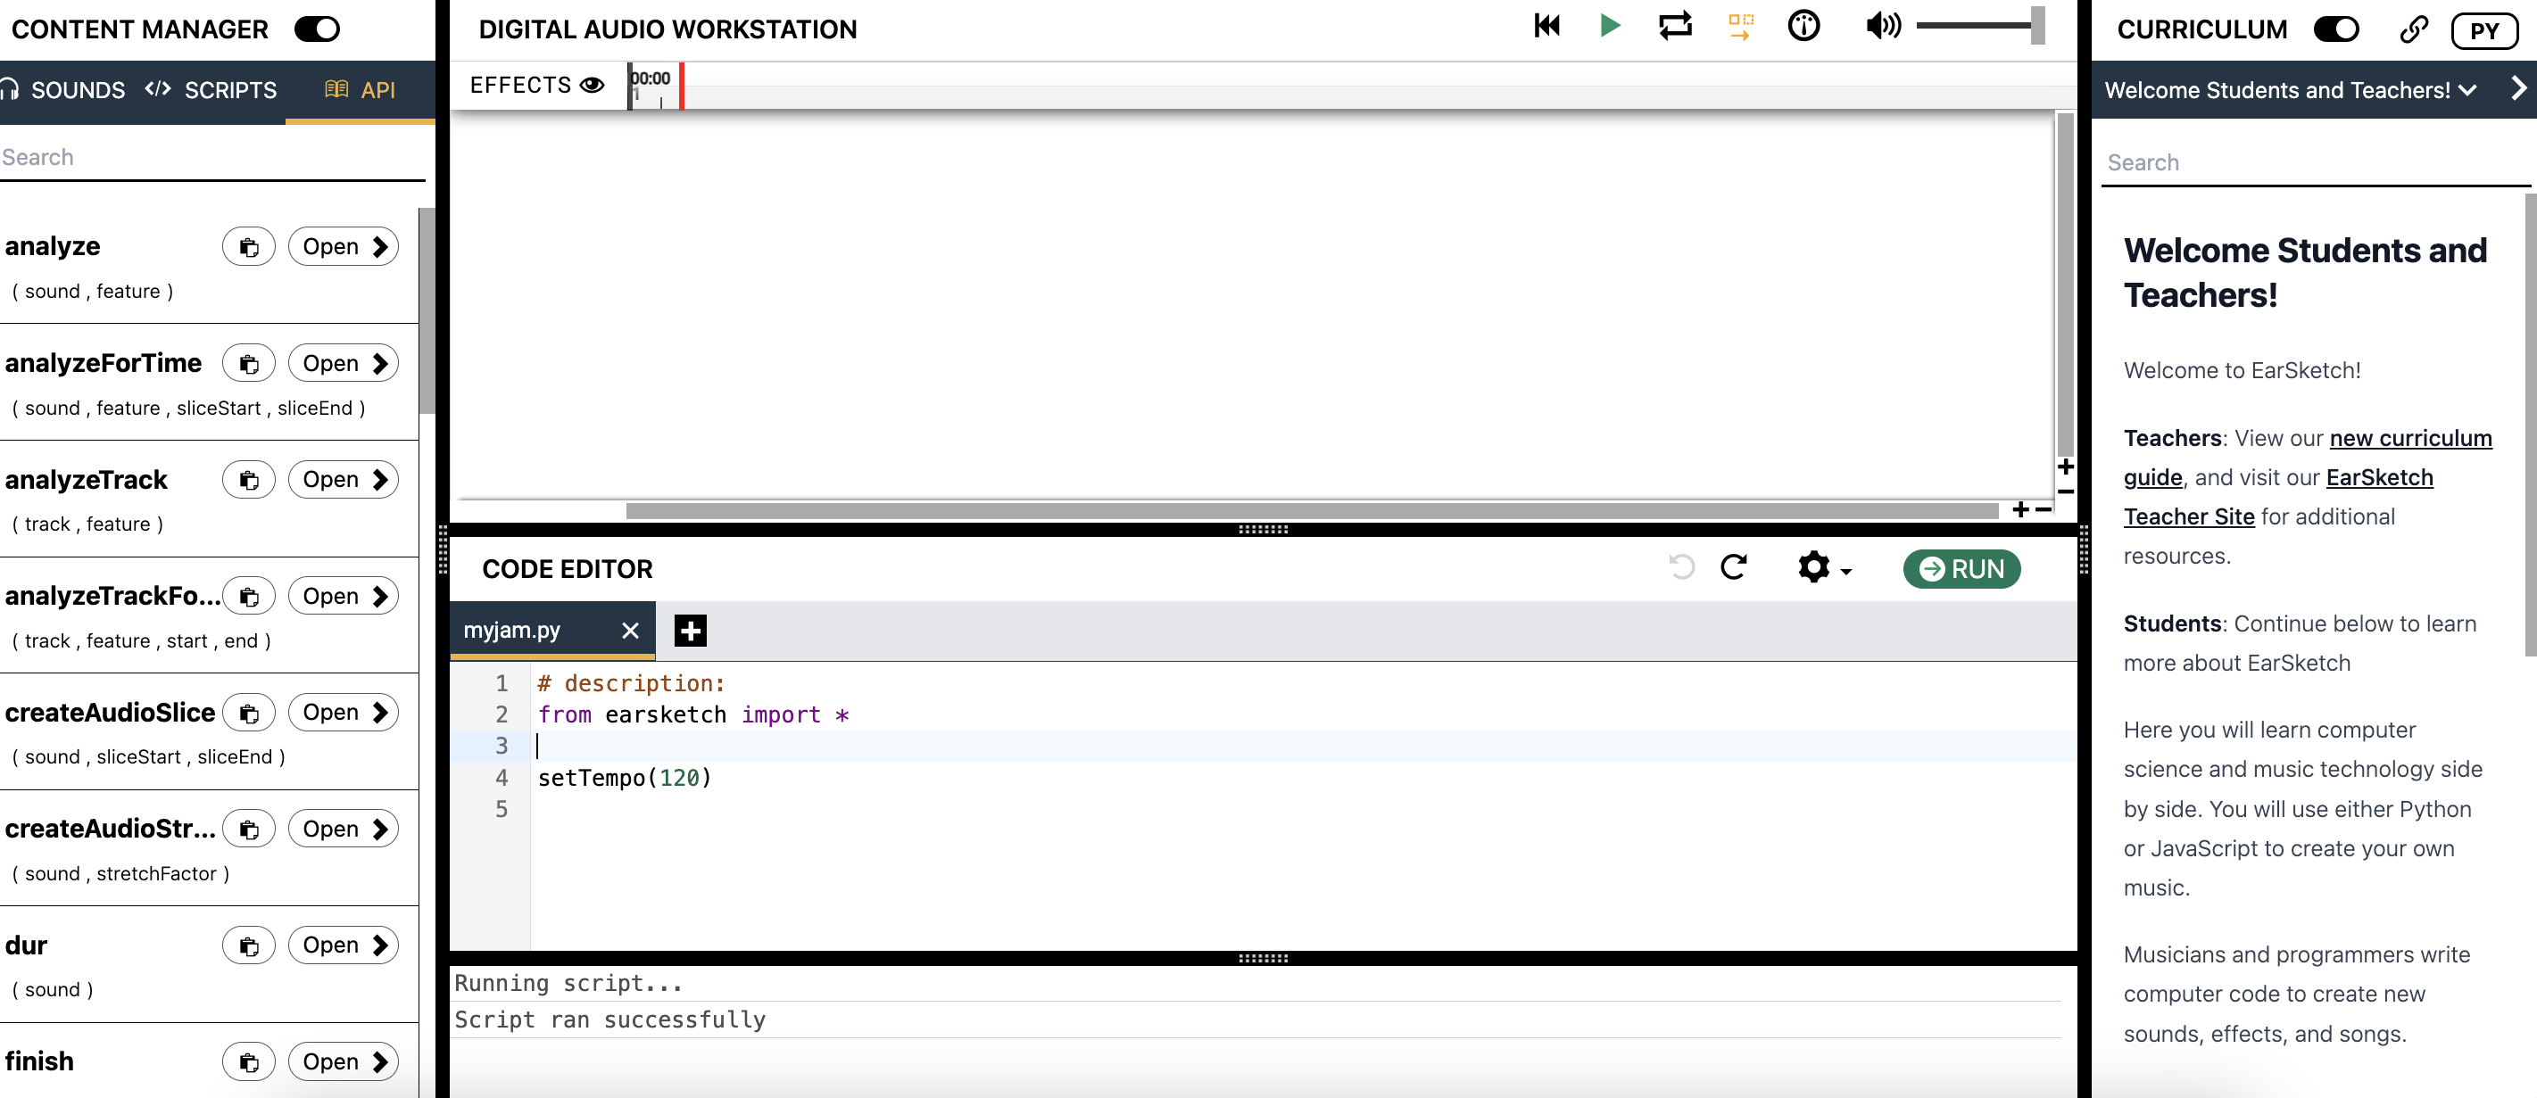This screenshot has height=1098, width=2537.
Task: Click the curriculum link chain icon
Action: 2413,29
